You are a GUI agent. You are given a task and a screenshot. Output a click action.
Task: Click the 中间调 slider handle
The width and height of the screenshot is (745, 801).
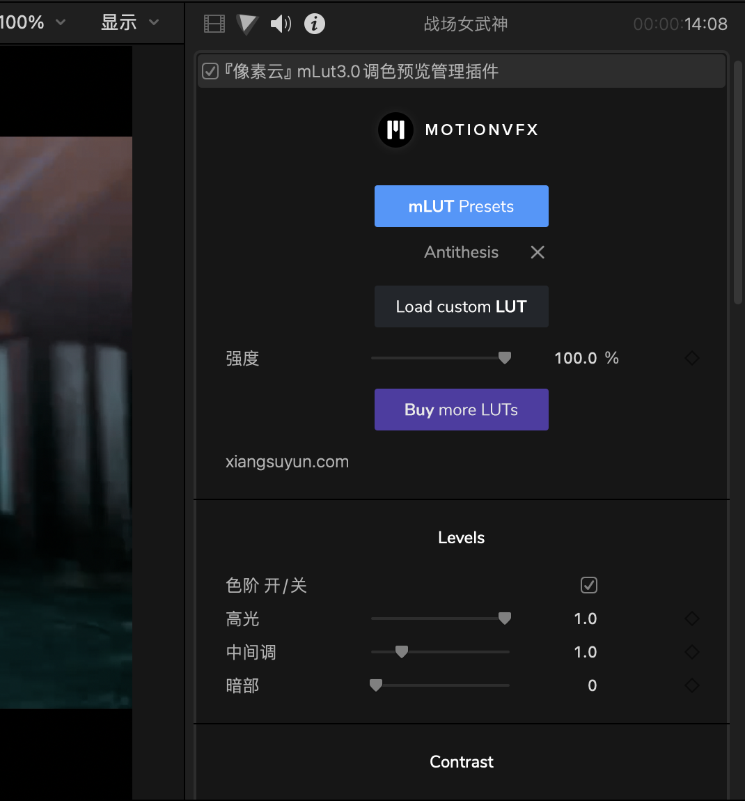coord(402,652)
